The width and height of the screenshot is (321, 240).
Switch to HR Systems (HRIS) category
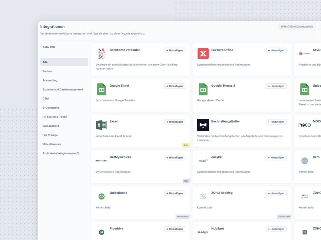click(55, 117)
